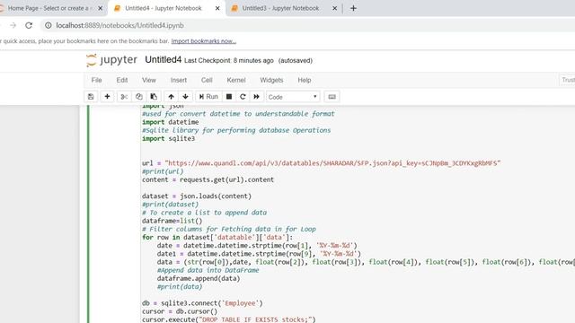Run the selected cell
This screenshot has width=575, height=323.
click(x=208, y=97)
